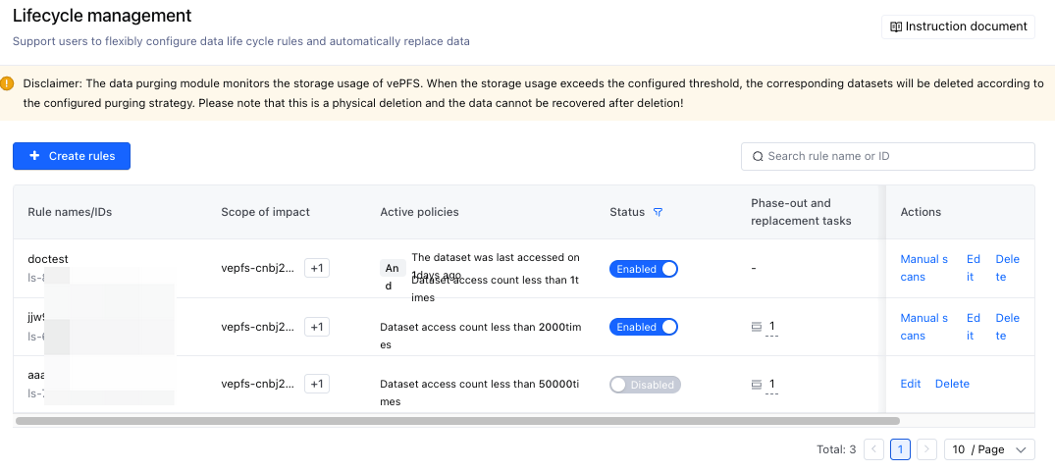
Task: Expand the +1 scope tag in 2000times row
Action: [x=317, y=327]
